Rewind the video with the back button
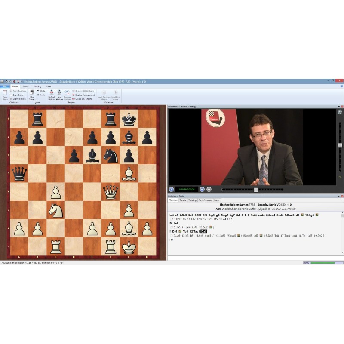This screenshot has height=344, width=344. pos(202,189)
